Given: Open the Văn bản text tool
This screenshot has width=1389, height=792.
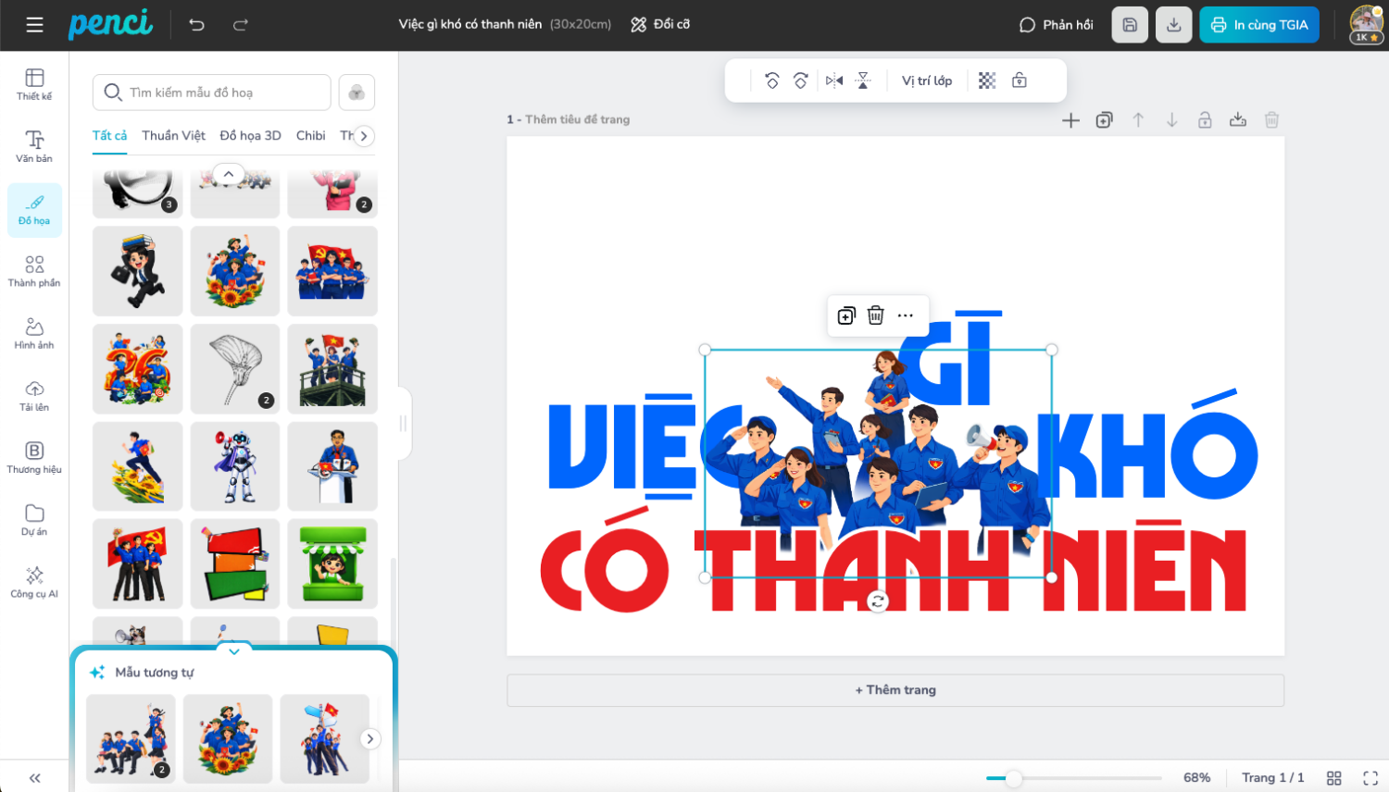Looking at the screenshot, I should point(34,146).
